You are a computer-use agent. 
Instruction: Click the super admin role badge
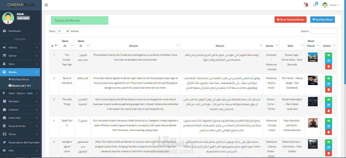(x=23, y=18)
